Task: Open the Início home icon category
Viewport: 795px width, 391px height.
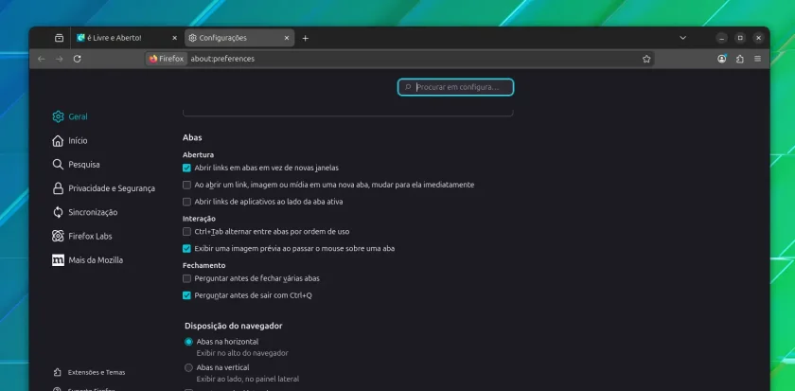Action: pos(58,140)
